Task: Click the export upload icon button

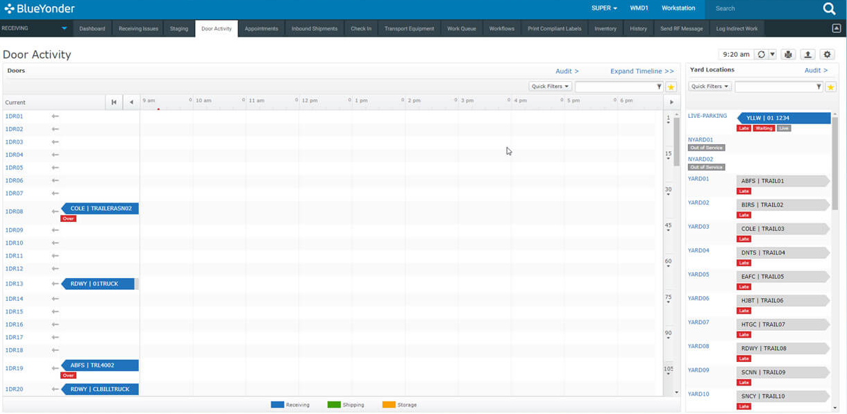Action: 807,55
